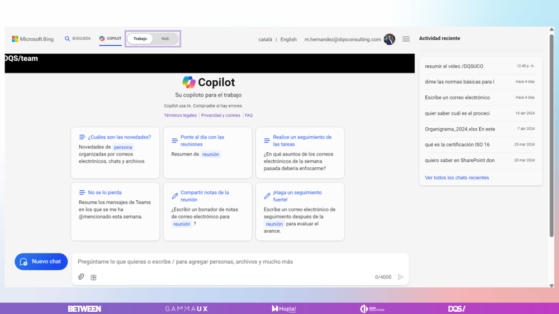Open Términos legales link
Screen dimensions: 559x314
180,115
